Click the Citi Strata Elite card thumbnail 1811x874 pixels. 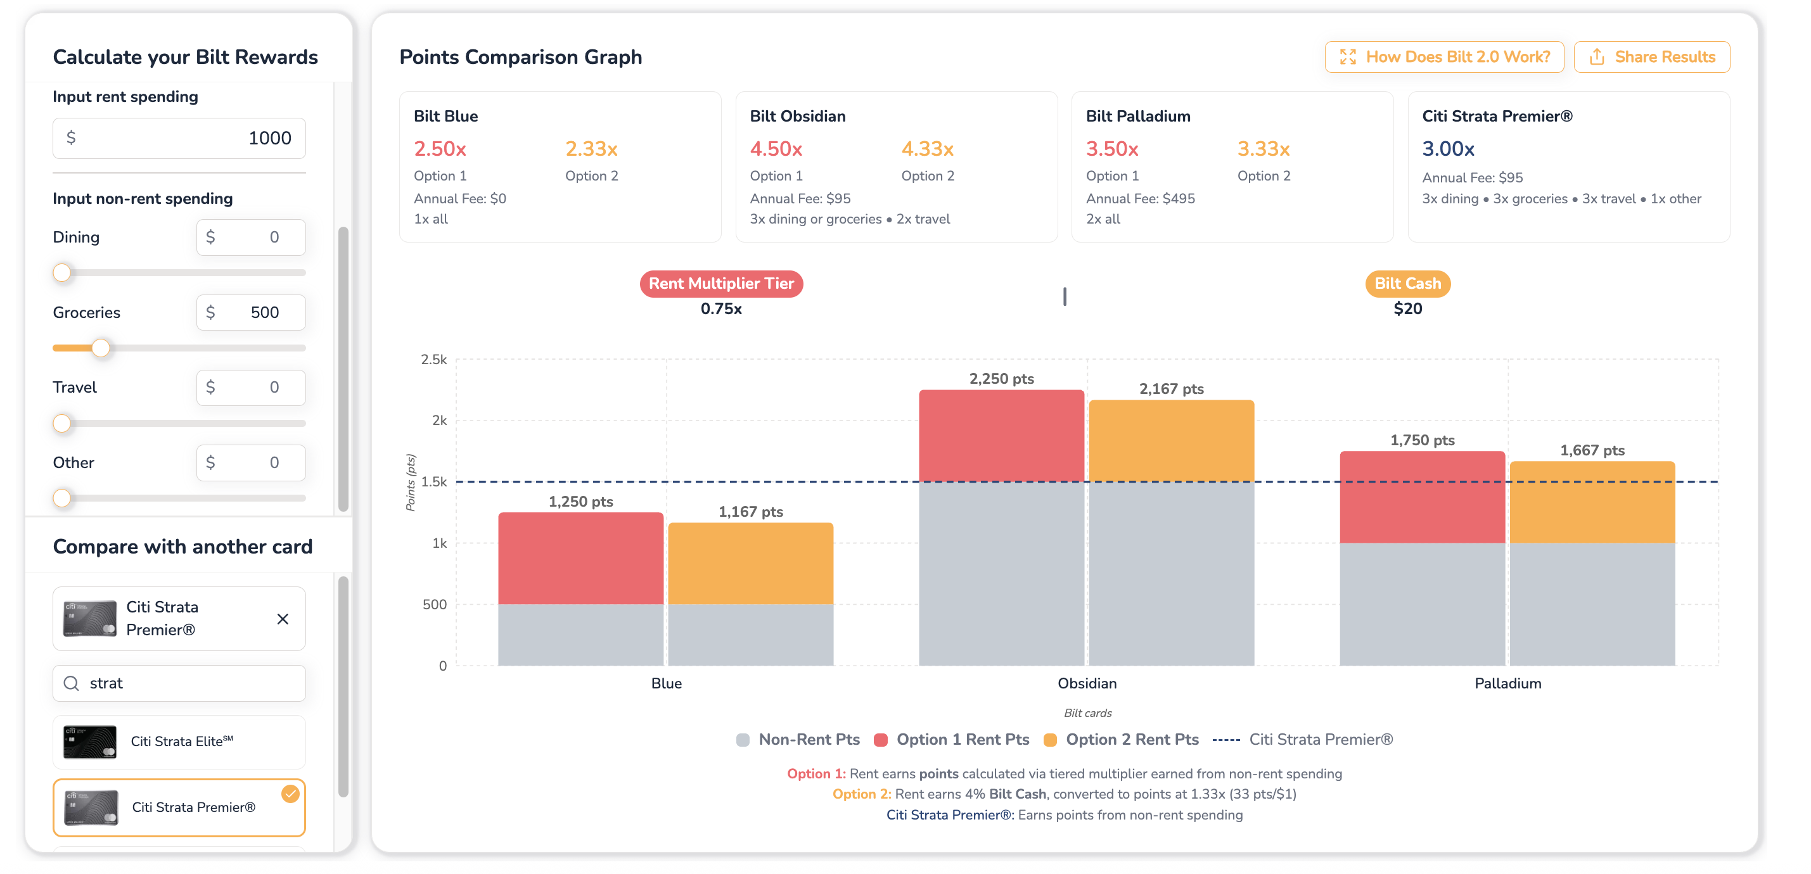click(x=89, y=741)
